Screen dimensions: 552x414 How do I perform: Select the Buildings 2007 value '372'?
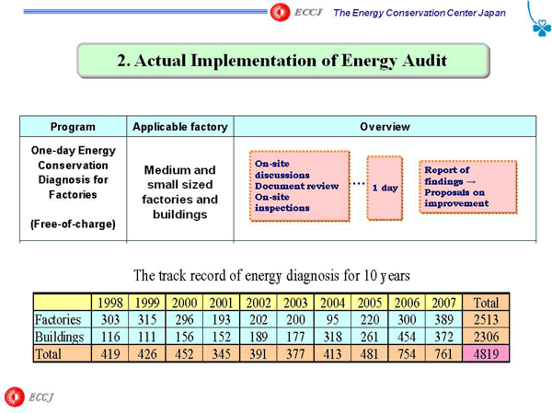(444, 337)
